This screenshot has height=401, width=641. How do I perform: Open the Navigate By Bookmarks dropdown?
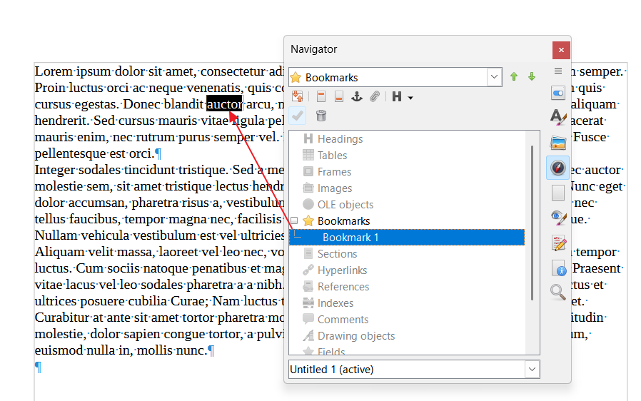494,77
